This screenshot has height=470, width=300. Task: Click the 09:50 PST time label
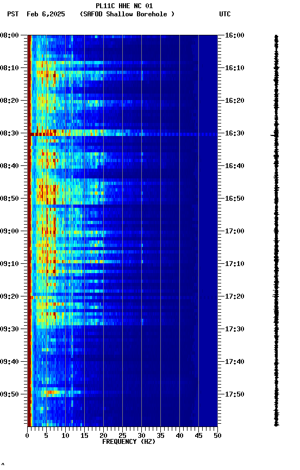point(9,394)
